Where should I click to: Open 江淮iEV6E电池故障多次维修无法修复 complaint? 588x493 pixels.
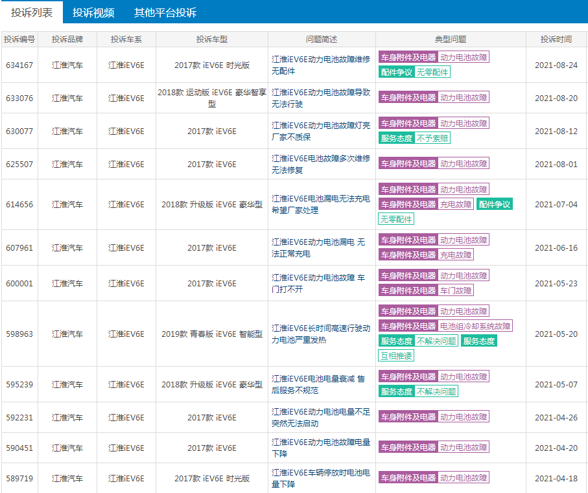point(321,164)
